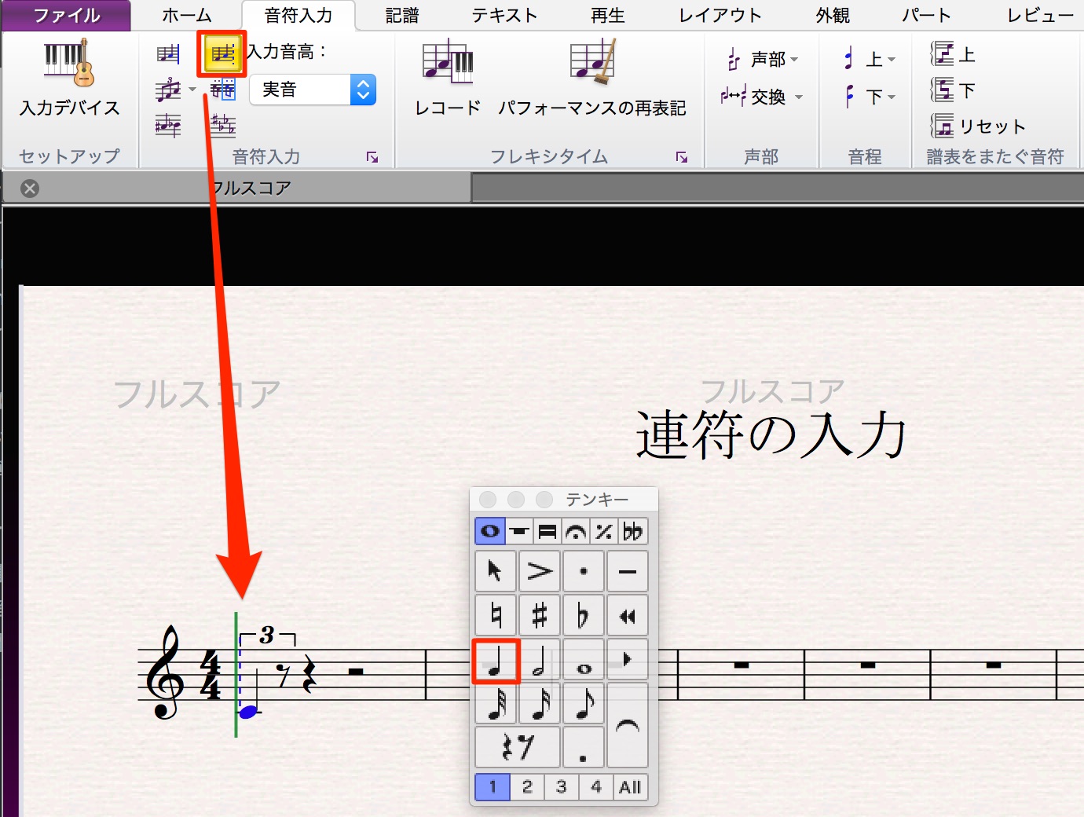The height and width of the screenshot is (817, 1084).
Task: Toggle the natural accidental on keypad
Action: (496, 615)
